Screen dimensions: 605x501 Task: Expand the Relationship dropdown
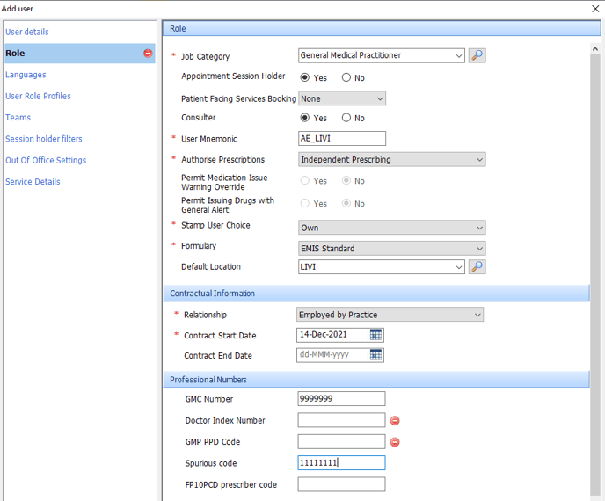coord(390,315)
